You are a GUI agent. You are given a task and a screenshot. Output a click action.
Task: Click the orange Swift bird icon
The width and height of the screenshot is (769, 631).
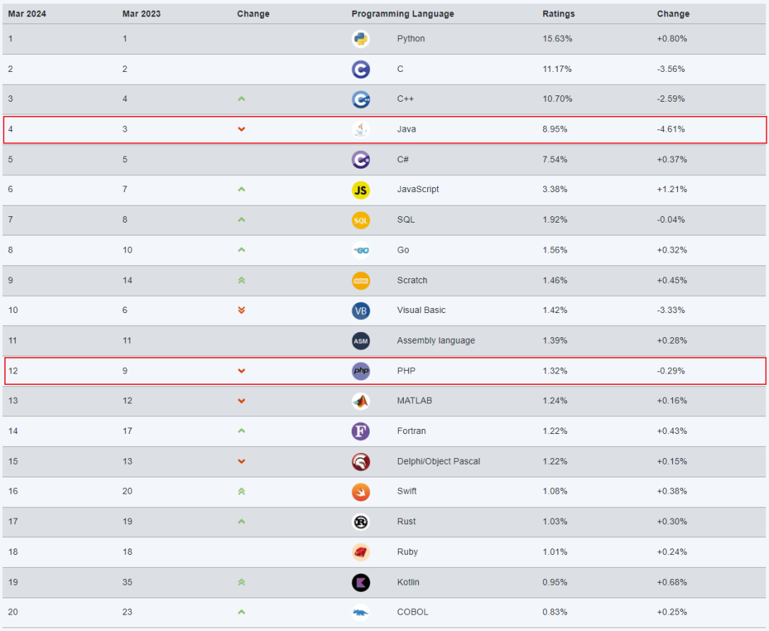[361, 492]
